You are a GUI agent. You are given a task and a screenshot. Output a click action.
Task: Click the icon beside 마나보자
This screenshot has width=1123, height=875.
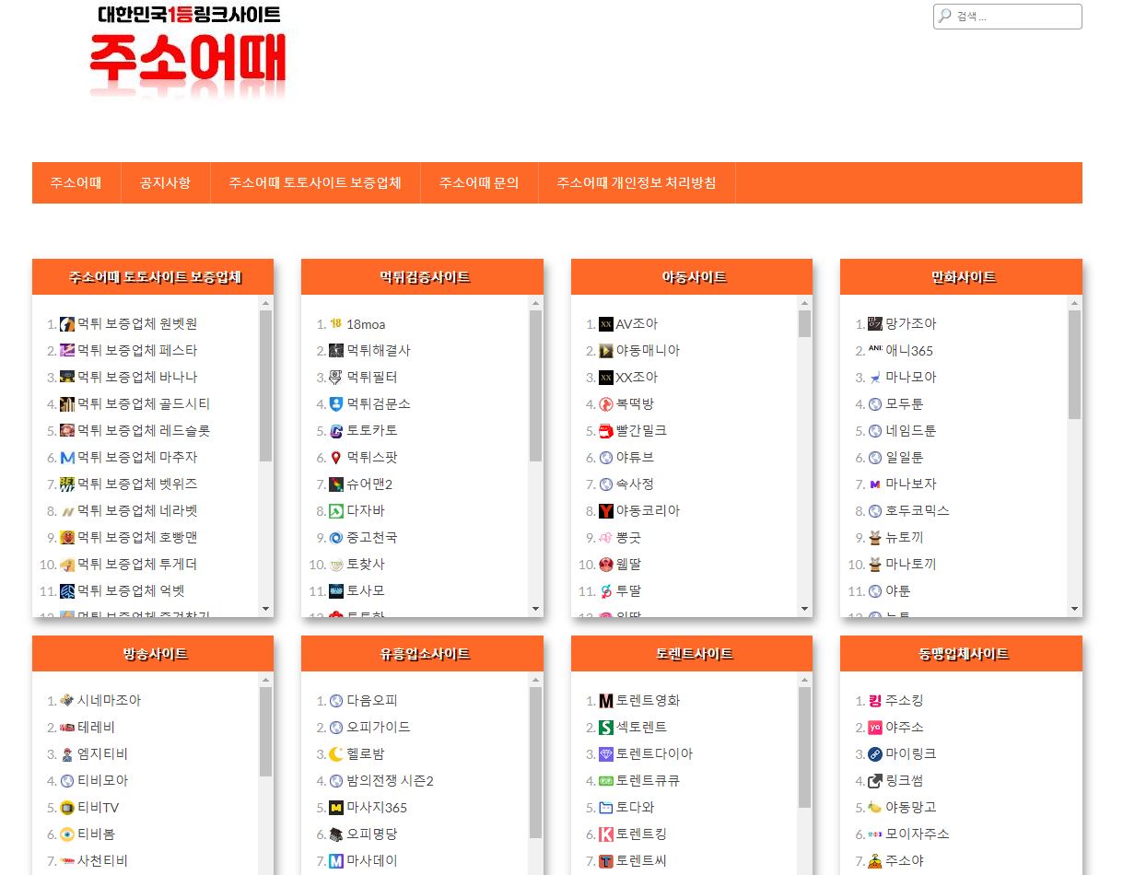(x=875, y=484)
